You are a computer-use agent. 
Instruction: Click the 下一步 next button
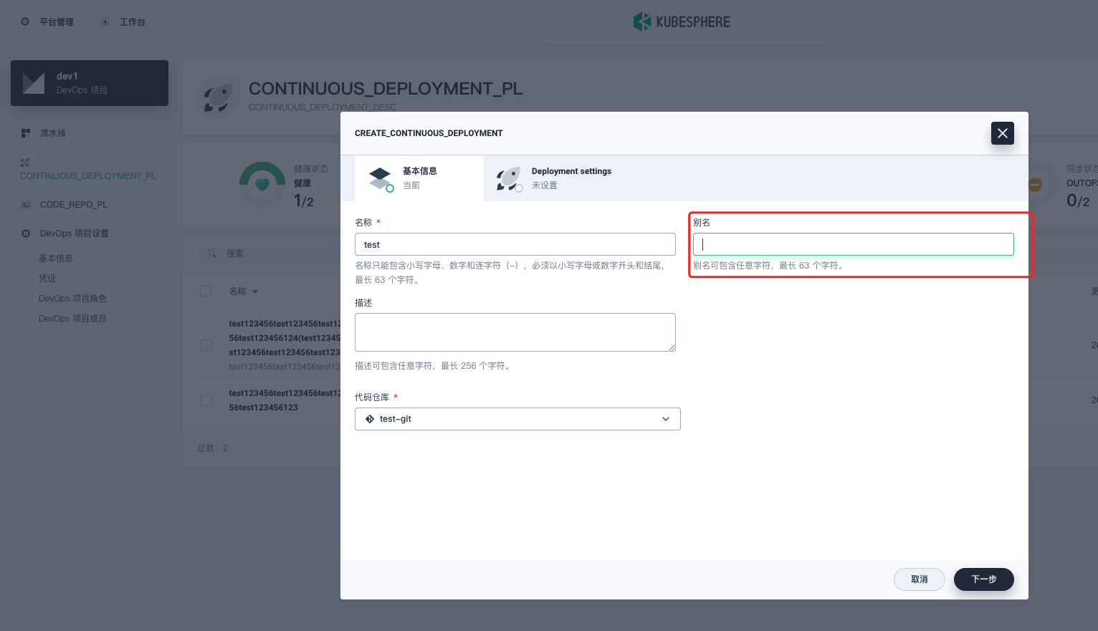click(x=983, y=579)
